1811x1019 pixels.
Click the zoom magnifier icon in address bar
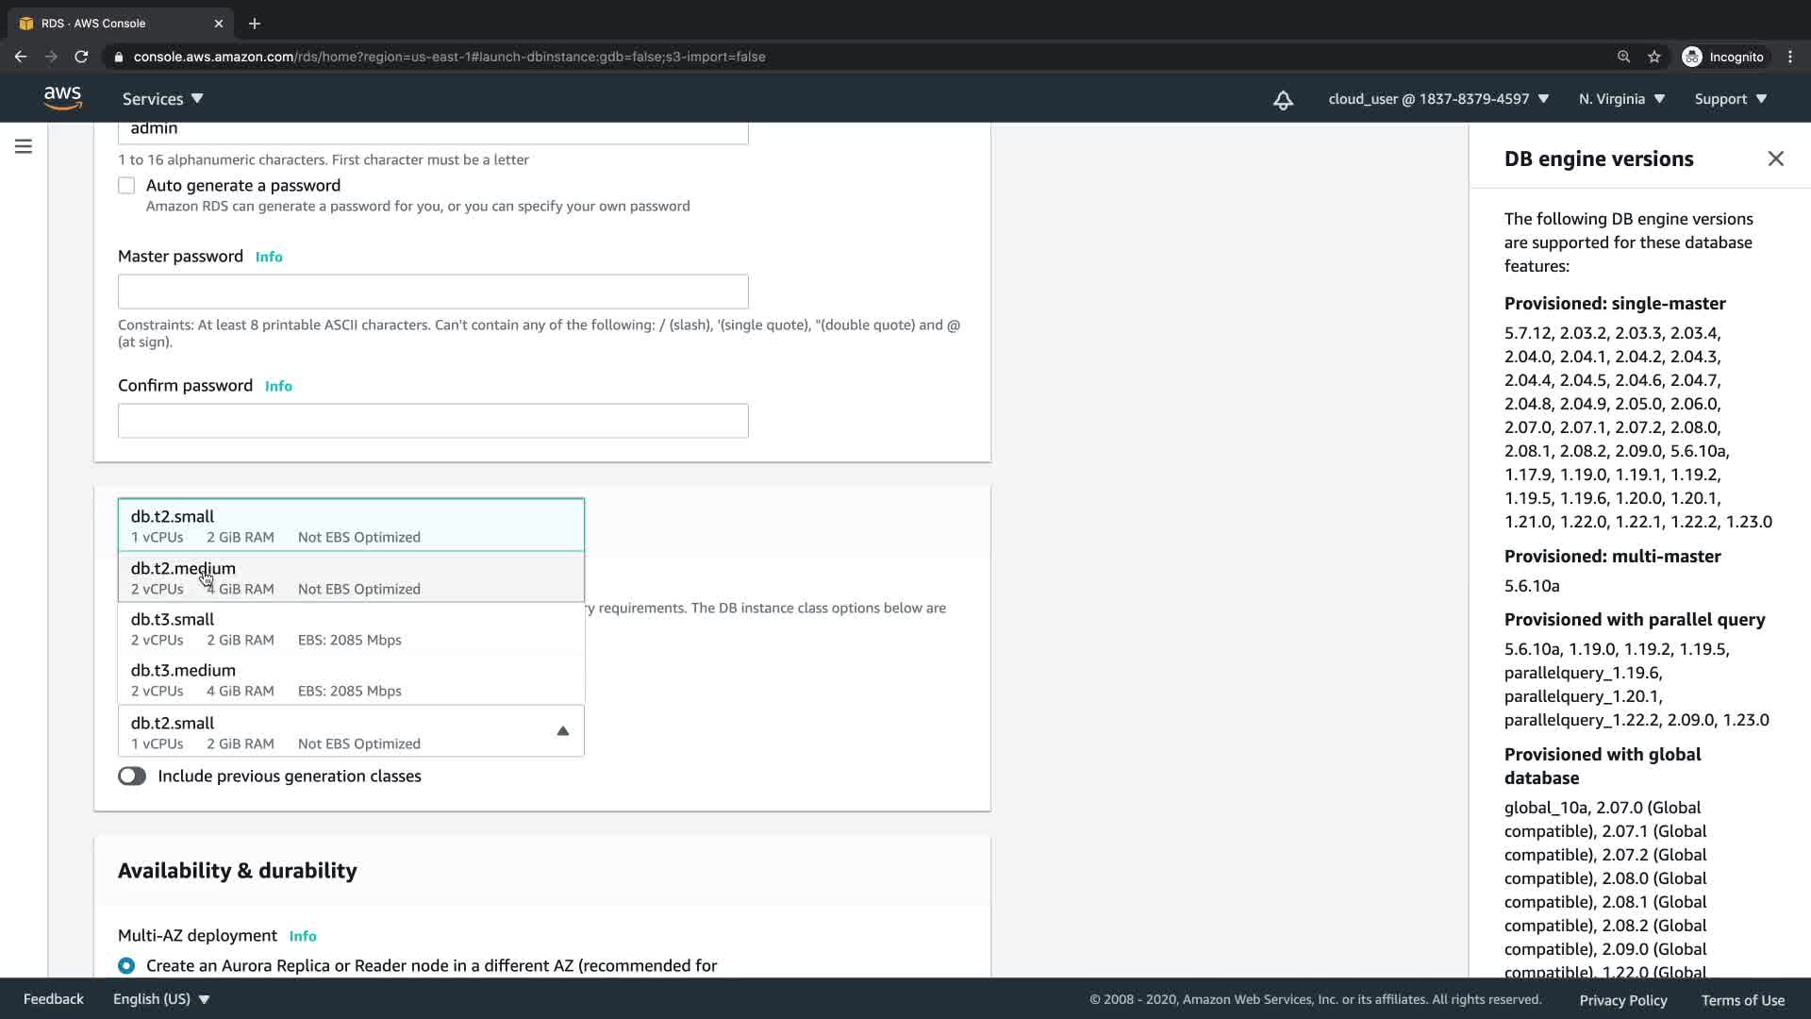pos(1623,57)
